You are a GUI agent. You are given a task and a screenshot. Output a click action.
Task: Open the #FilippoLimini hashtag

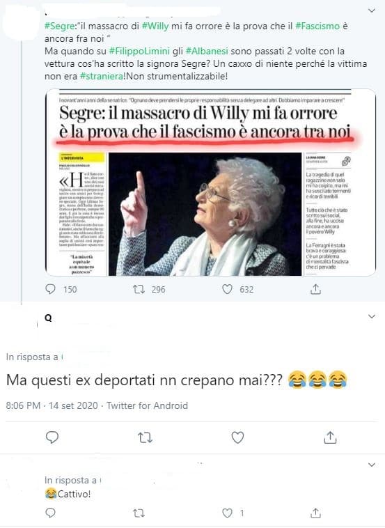pyautogui.click(x=140, y=51)
